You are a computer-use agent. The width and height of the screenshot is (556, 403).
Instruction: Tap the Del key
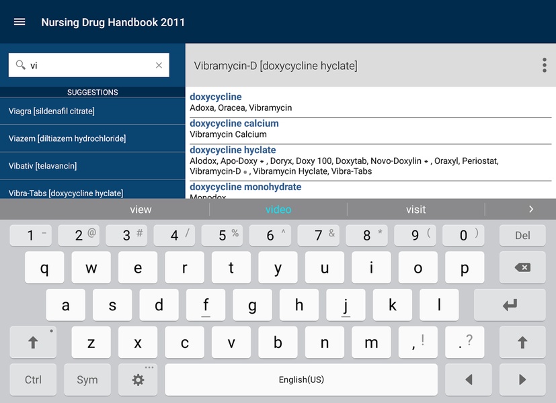click(522, 235)
